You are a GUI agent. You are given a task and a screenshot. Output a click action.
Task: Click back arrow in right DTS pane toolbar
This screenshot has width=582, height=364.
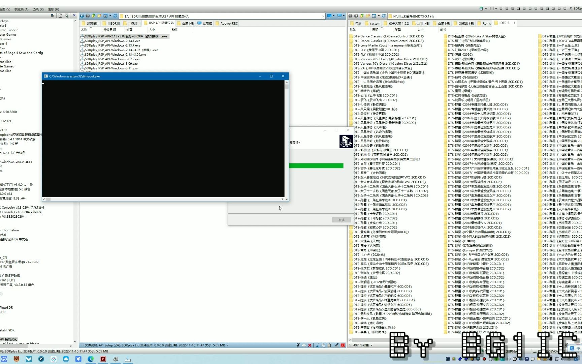tap(350, 16)
